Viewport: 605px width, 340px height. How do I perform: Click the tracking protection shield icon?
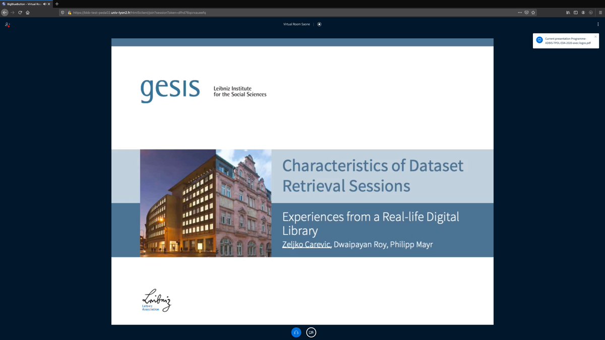tap(63, 13)
